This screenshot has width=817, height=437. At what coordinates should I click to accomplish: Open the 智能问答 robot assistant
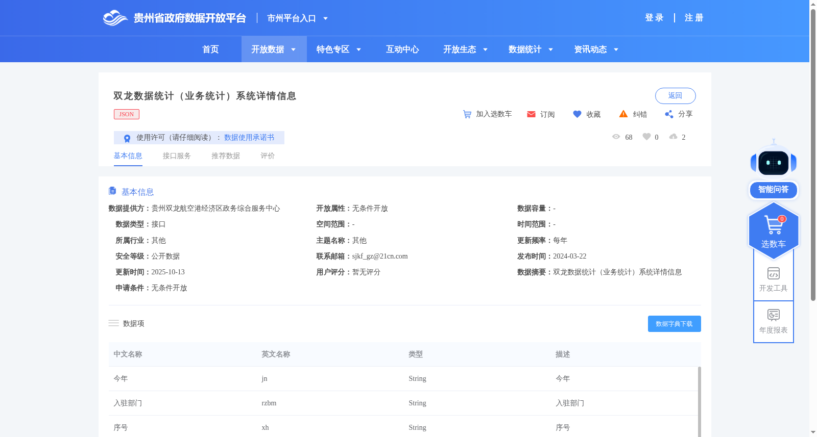coord(774,169)
